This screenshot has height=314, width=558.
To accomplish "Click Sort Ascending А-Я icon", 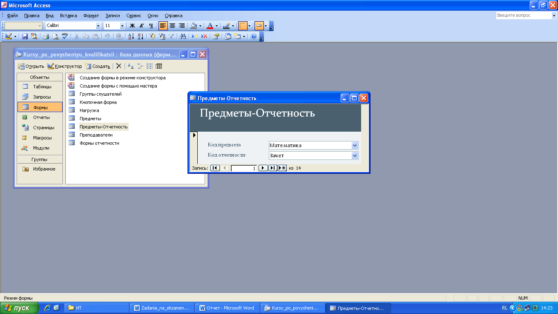I will 131,36.
